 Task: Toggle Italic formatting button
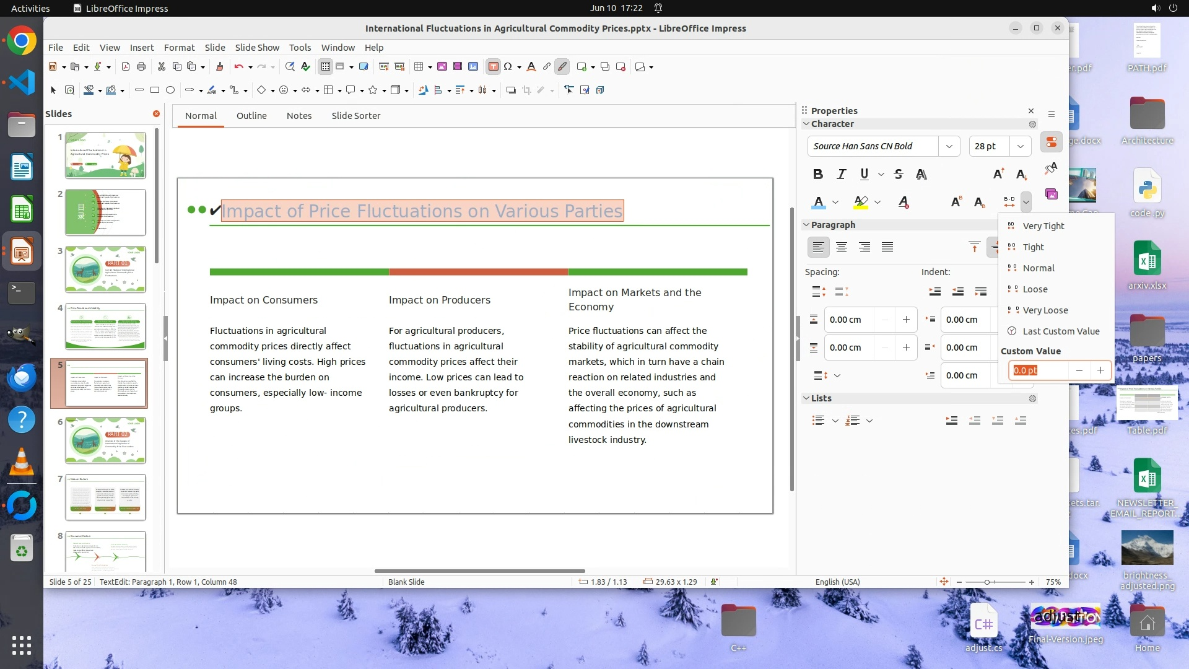pos(841,175)
